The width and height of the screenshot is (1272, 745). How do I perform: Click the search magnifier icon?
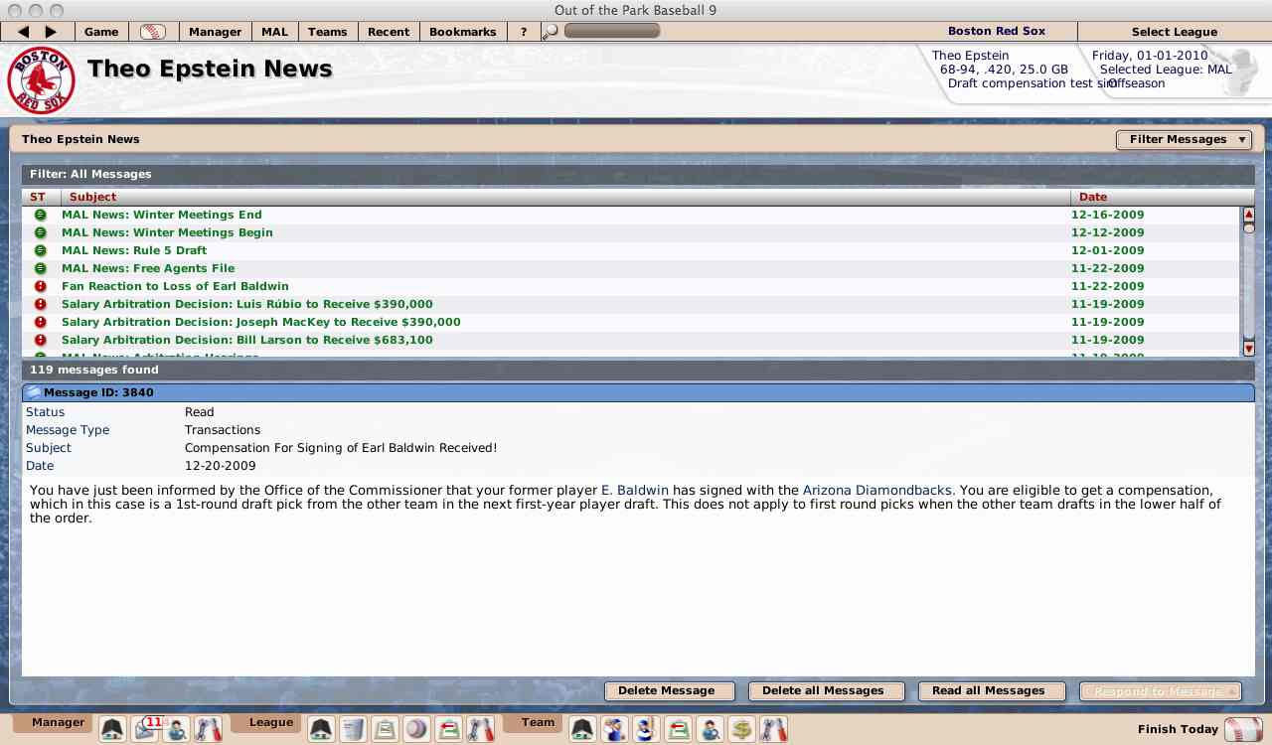[550, 32]
